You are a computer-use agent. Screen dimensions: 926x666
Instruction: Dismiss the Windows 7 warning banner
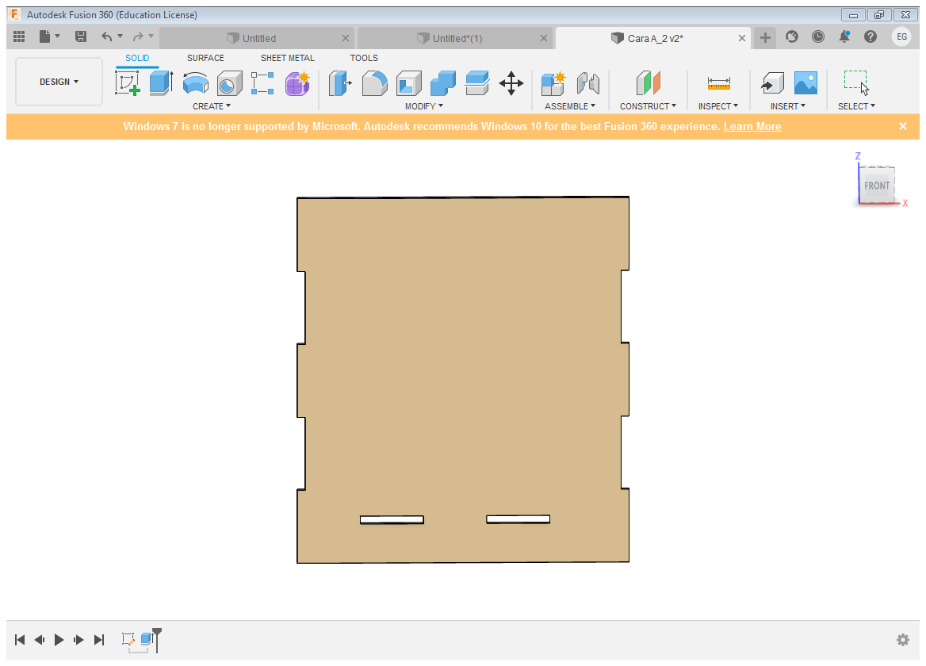pyautogui.click(x=903, y=126)
